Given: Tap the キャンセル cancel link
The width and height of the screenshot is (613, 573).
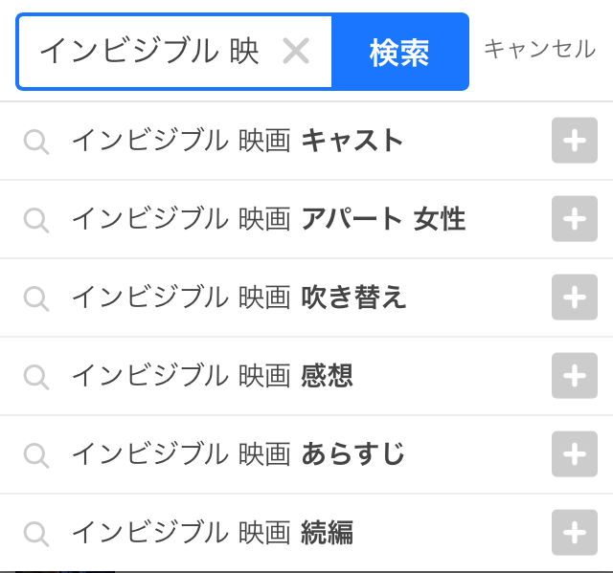Looking at the screenshot, I should click(539, 50).
